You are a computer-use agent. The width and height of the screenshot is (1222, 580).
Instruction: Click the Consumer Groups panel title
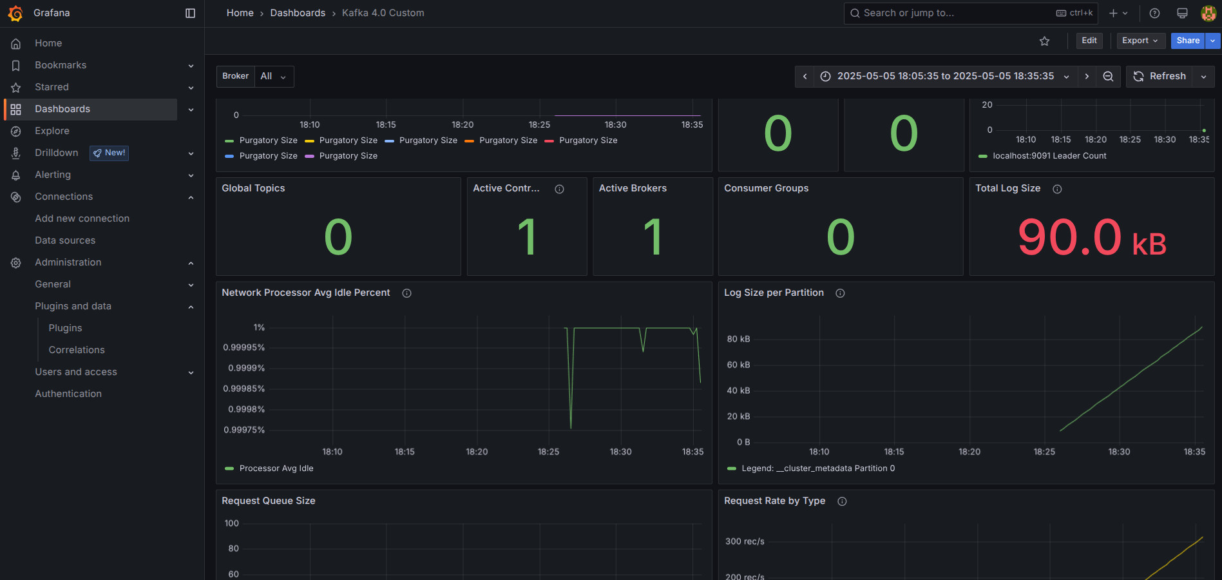(x=766, y=188)
